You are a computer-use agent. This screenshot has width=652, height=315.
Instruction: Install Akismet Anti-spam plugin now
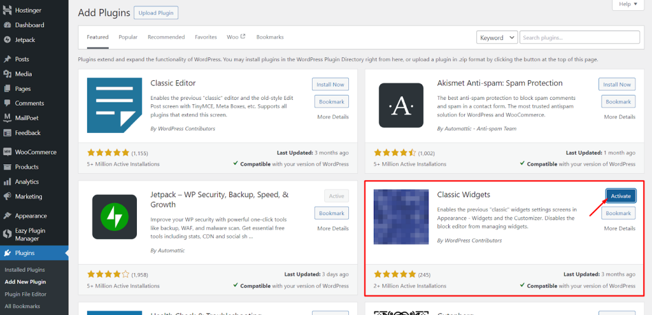click(617, 85)
